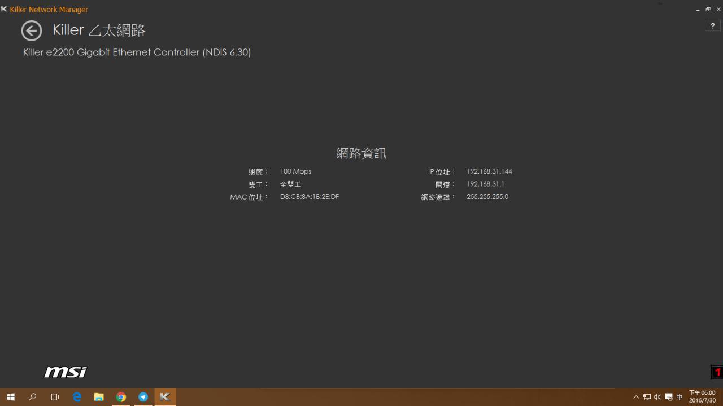Expand hidden system tray icons
723x406 pixels.
(x=636, y=397)
